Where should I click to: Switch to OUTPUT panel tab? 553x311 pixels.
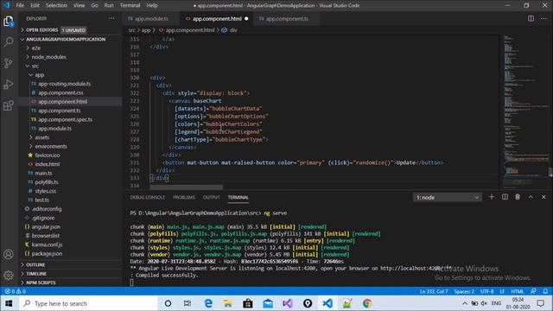[211, 198]
